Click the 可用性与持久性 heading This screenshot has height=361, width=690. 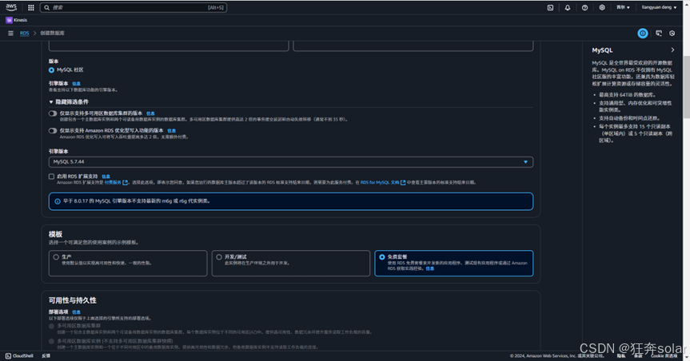click(73, 300)
